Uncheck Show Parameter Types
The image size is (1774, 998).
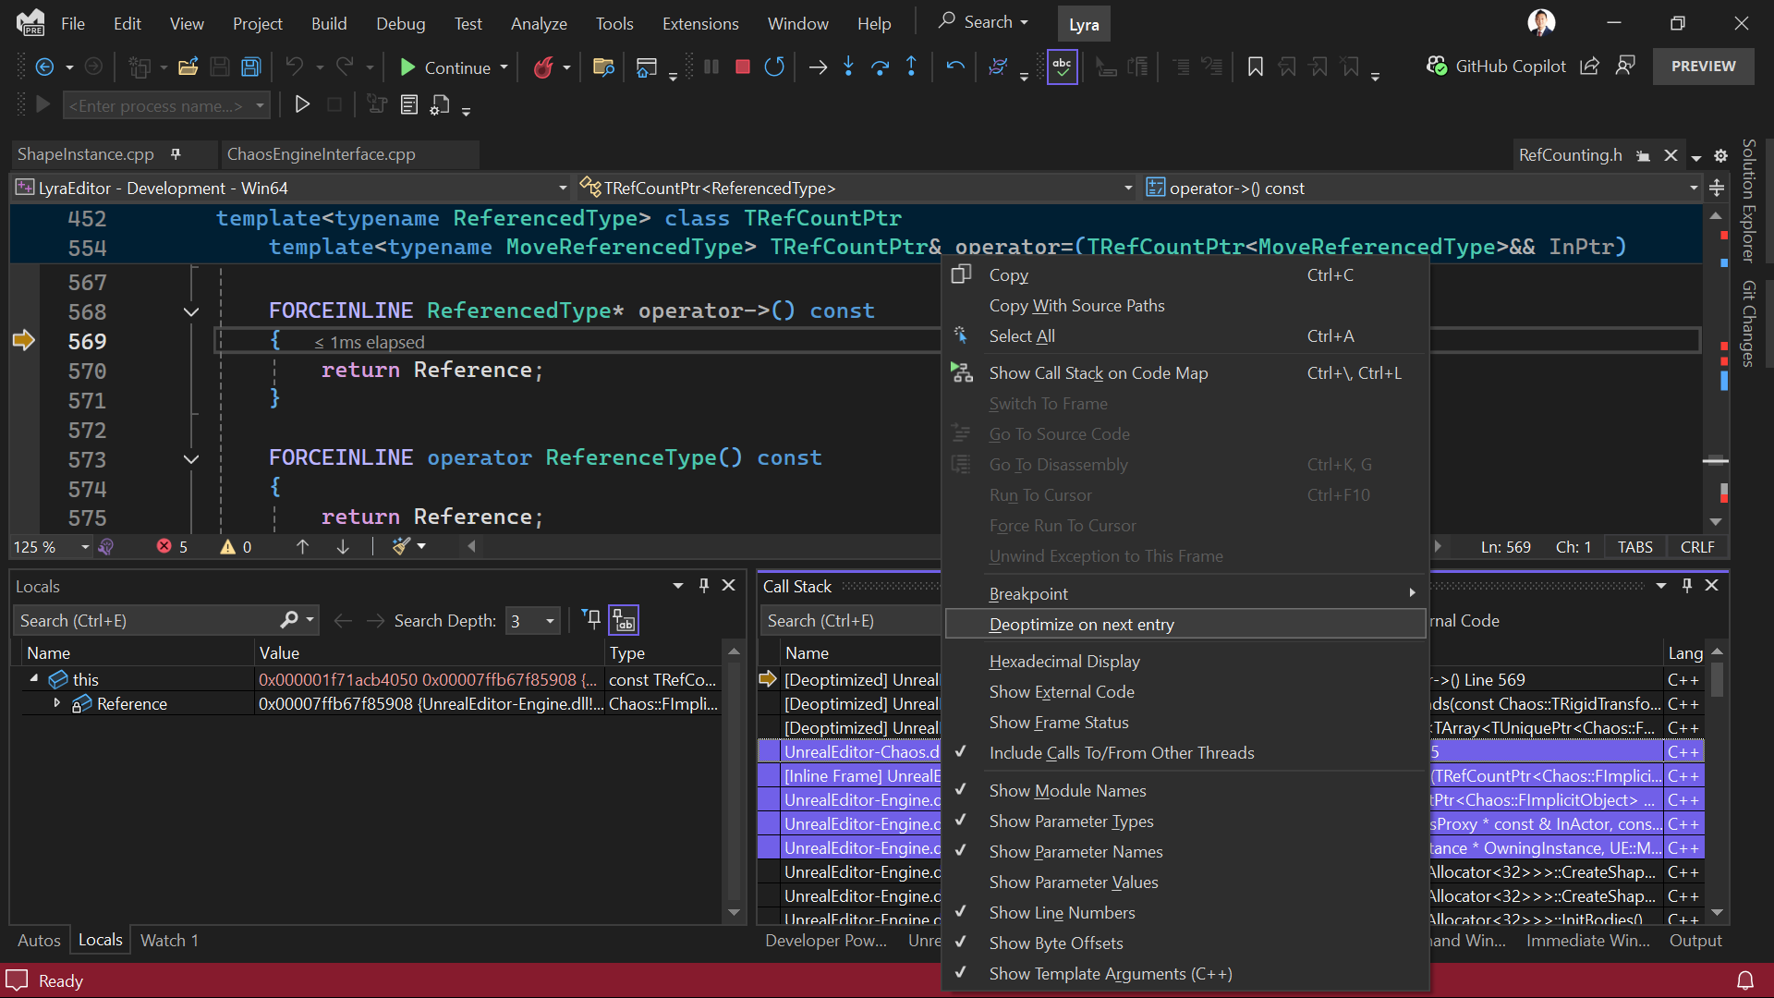click(x=1071, y=821)
